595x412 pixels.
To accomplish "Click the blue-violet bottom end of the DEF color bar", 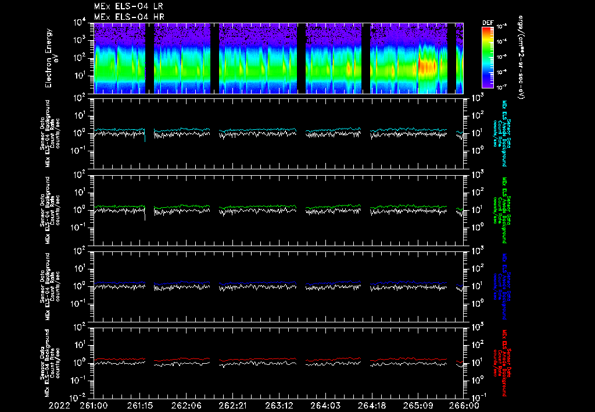I will [488, 84].
